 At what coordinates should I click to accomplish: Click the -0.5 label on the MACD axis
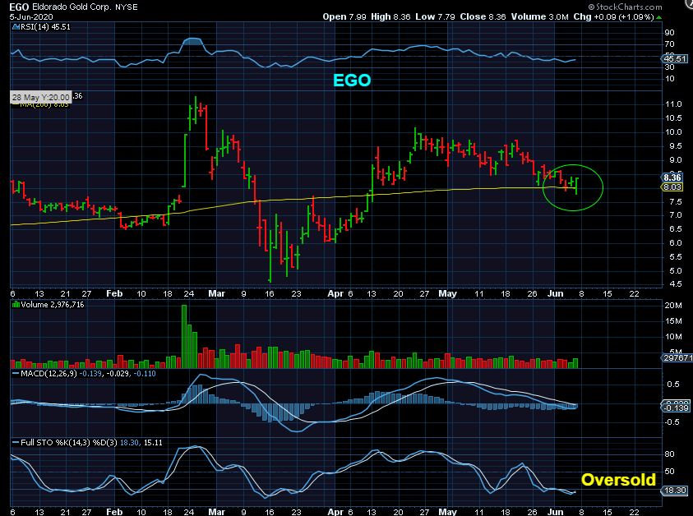672,422
